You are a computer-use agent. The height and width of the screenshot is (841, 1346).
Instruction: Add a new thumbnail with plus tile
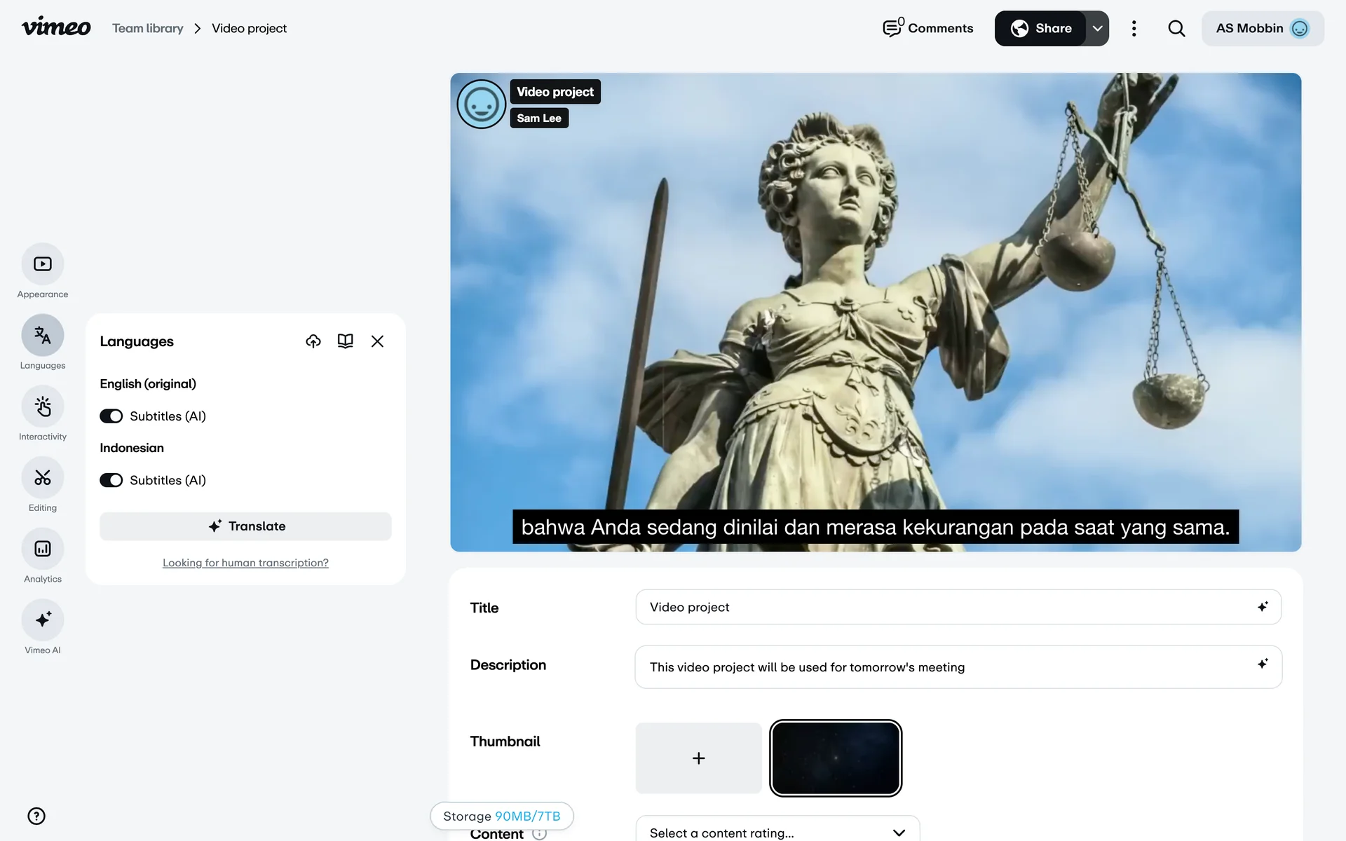pos(698,758)
